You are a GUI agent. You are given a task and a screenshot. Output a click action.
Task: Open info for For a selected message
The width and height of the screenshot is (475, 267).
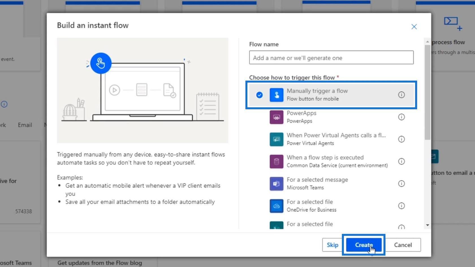(401, 184)
